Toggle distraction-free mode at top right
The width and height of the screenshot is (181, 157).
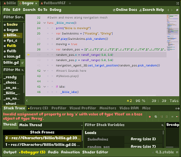[x=178, y=3]
